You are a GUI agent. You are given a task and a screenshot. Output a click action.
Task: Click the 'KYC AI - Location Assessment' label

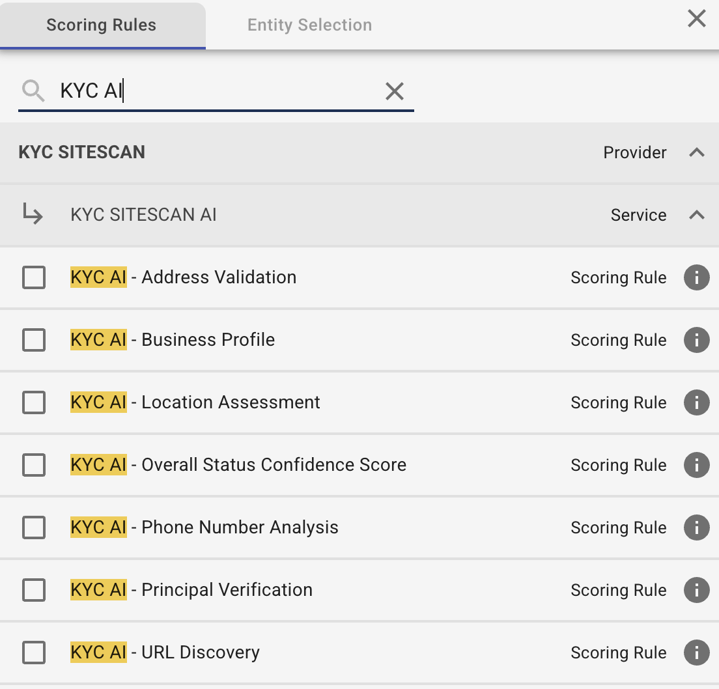pos(195,402)
